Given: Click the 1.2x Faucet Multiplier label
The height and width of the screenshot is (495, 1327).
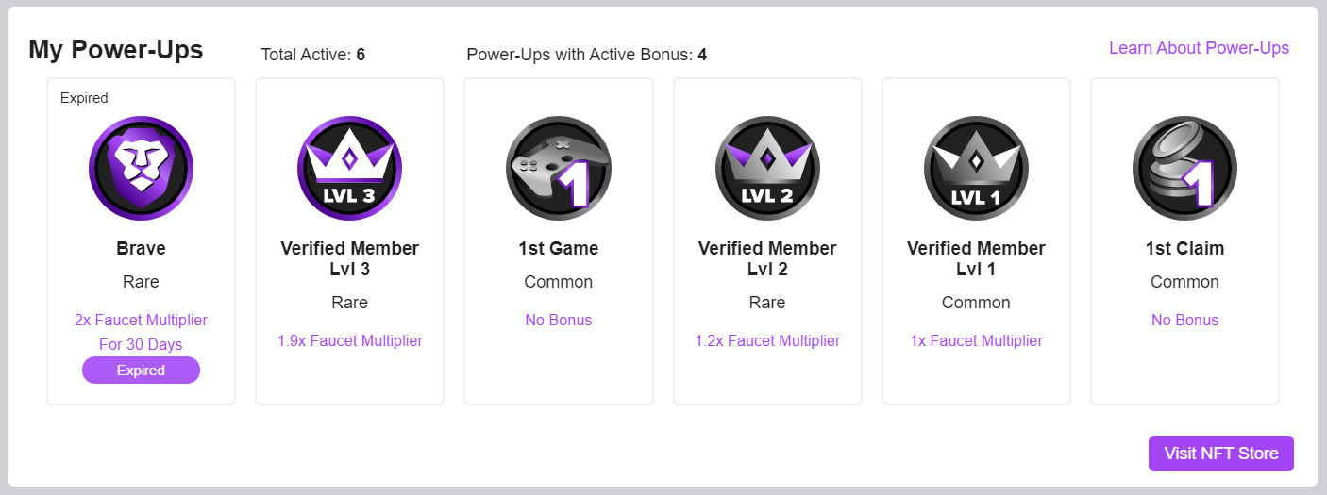Looking at the screenshot, I should [767, 341].
